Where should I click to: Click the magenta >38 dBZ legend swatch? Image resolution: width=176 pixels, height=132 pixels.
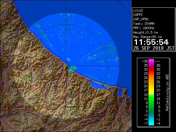tap(151, 61)
